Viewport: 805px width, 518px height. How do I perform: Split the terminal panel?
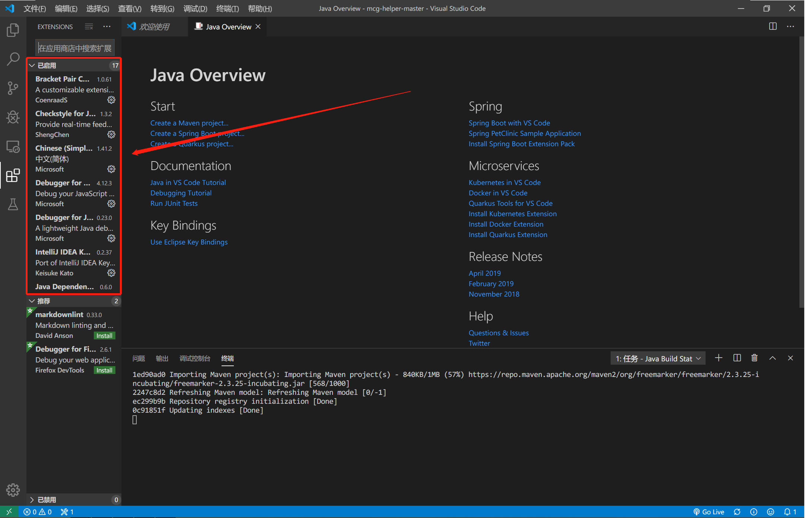pos(737,358)
